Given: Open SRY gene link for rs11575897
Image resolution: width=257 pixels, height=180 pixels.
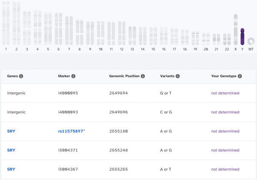Looking at the screenshot, I should pos(11,131).
